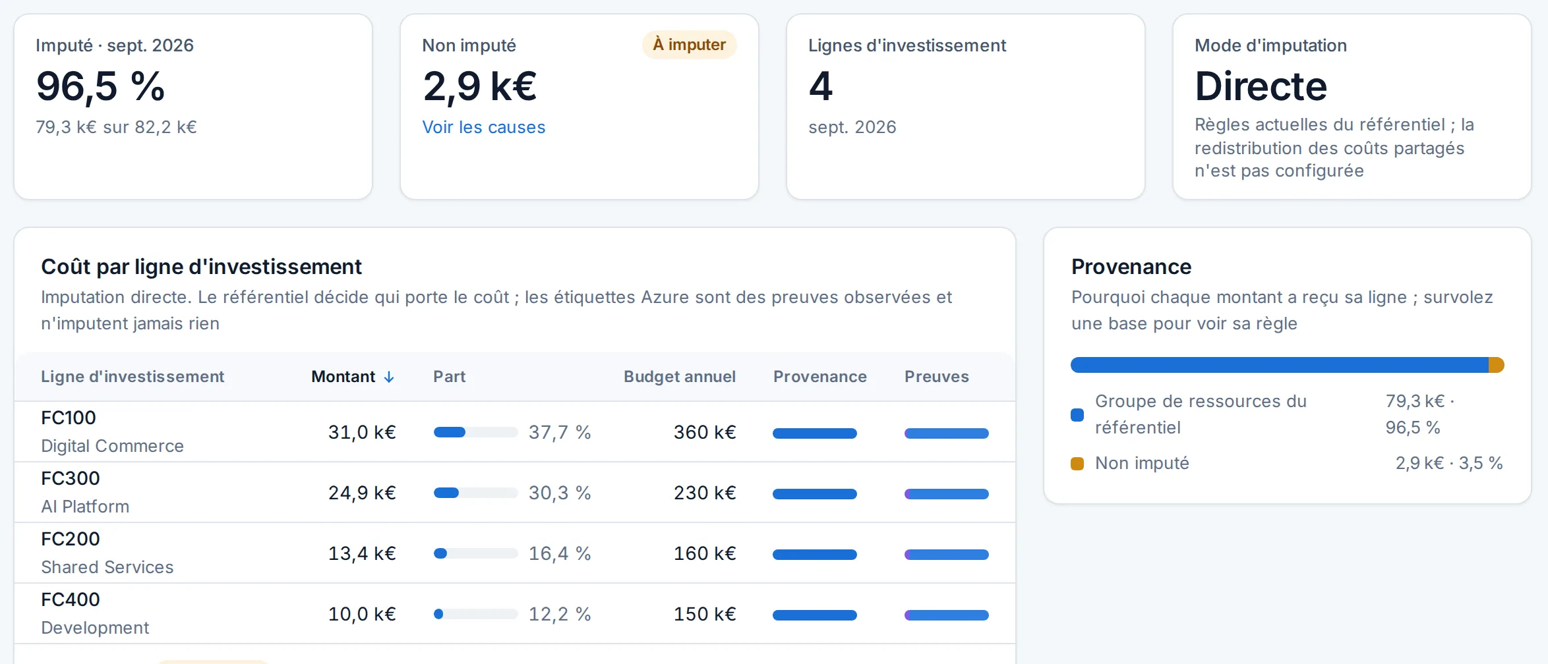Click the orange 'Non imputé' segment of the stacked bar
The width and height of the screenshot is (1548, 664).
click(1497, 365)
